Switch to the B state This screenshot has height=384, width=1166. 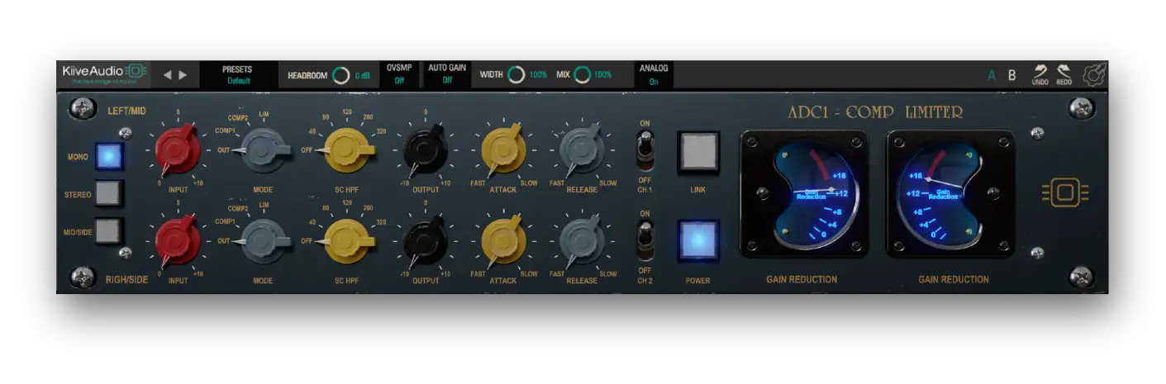tap(1011, 75)
